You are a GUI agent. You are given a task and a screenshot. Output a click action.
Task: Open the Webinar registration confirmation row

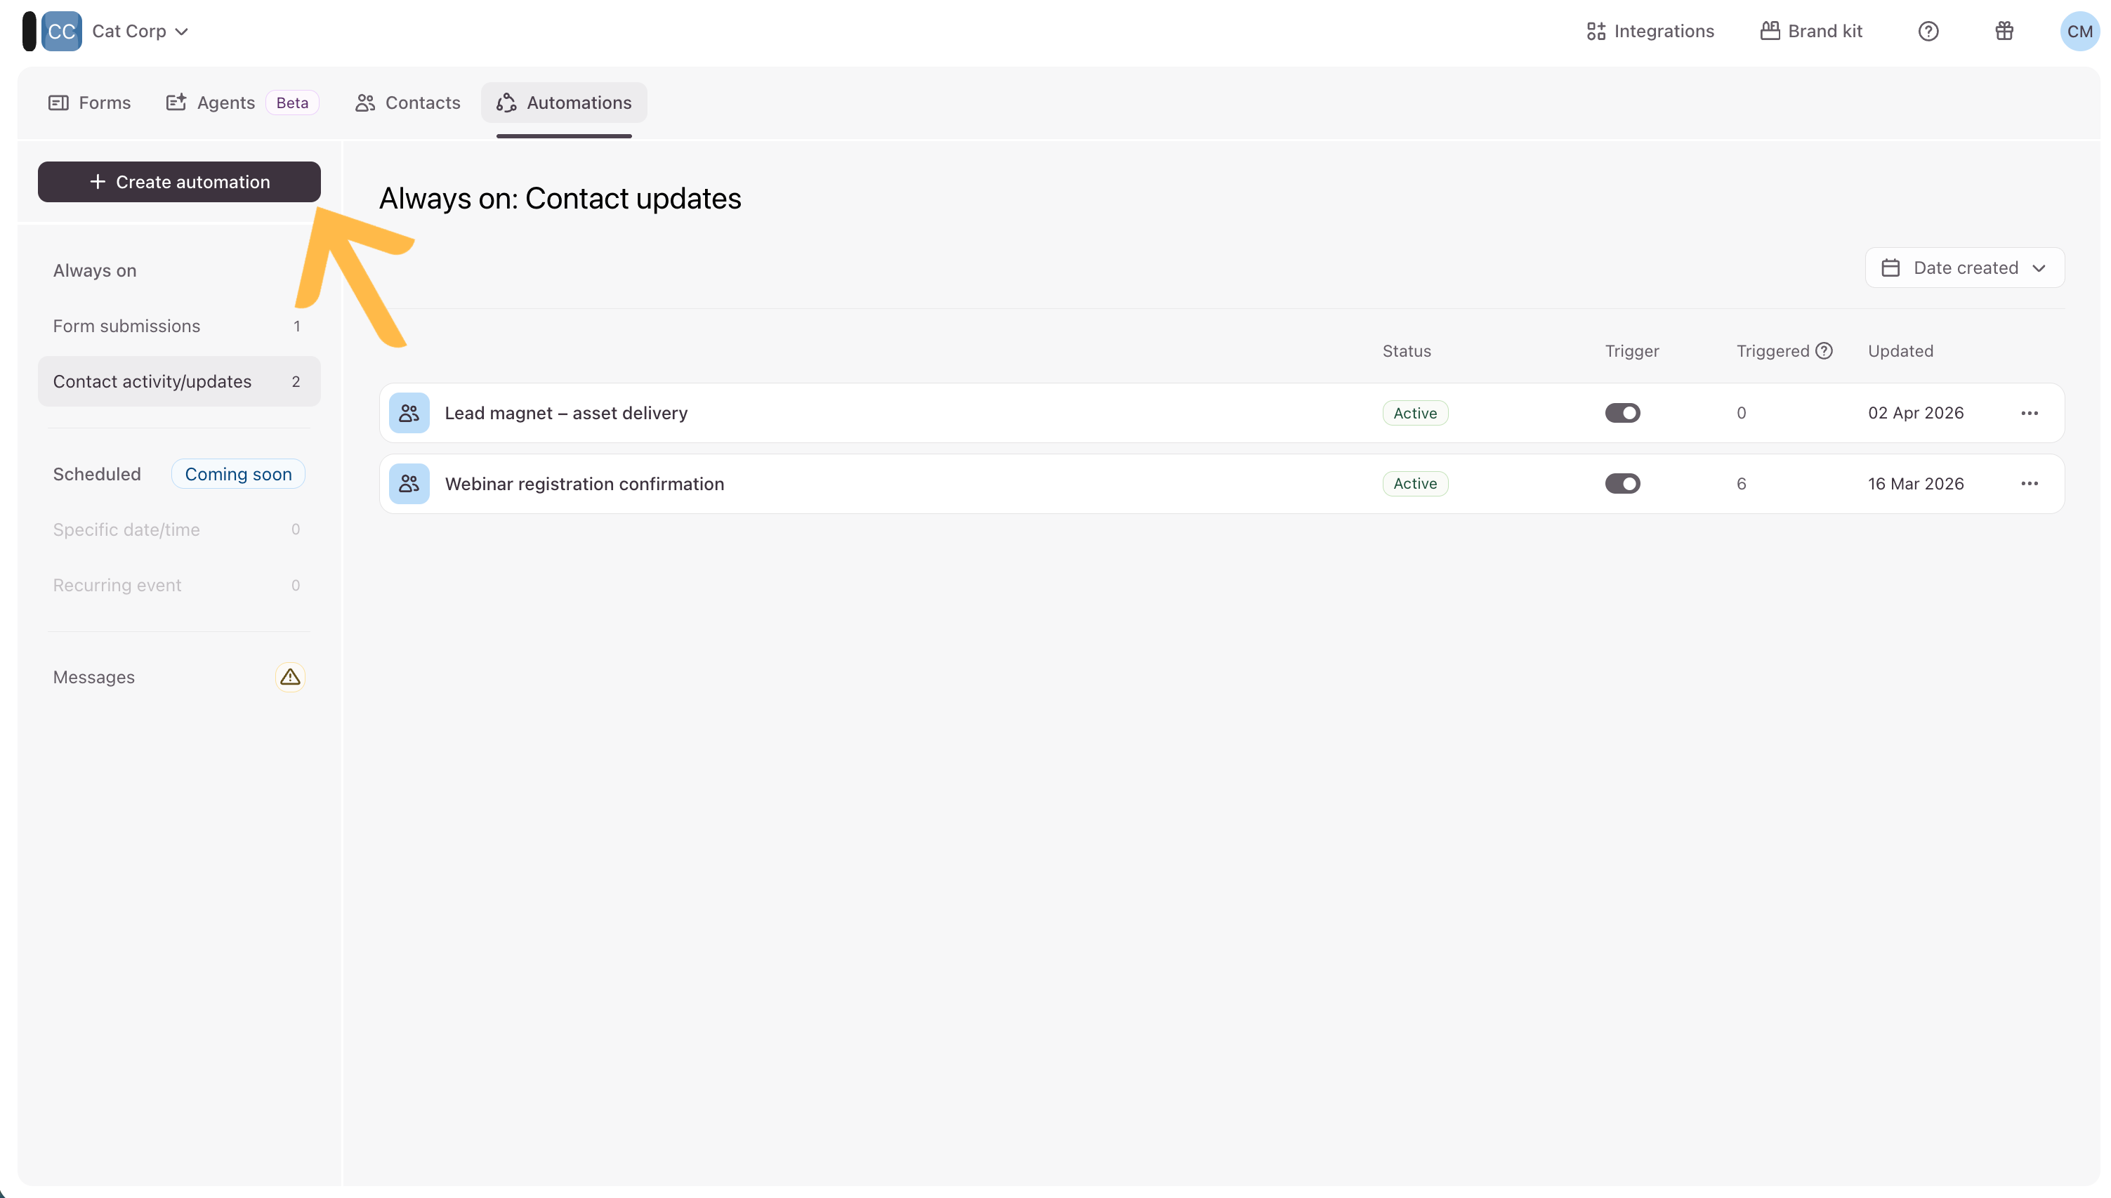point(584,484)
